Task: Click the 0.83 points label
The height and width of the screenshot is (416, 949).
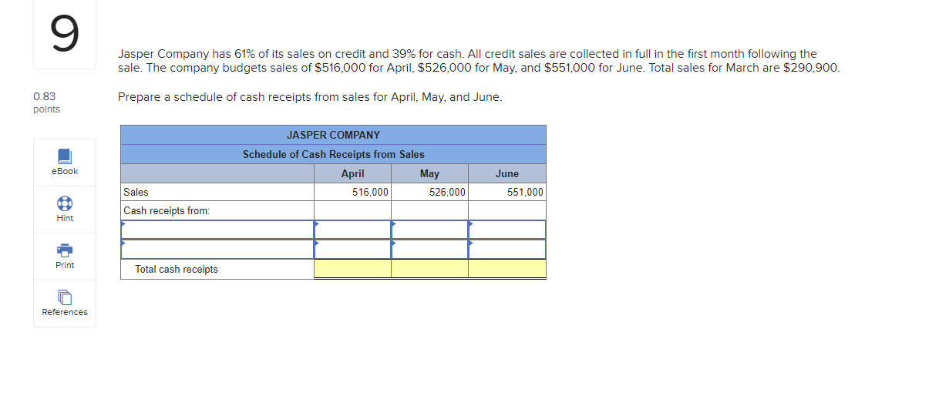Action: point(46,102)
